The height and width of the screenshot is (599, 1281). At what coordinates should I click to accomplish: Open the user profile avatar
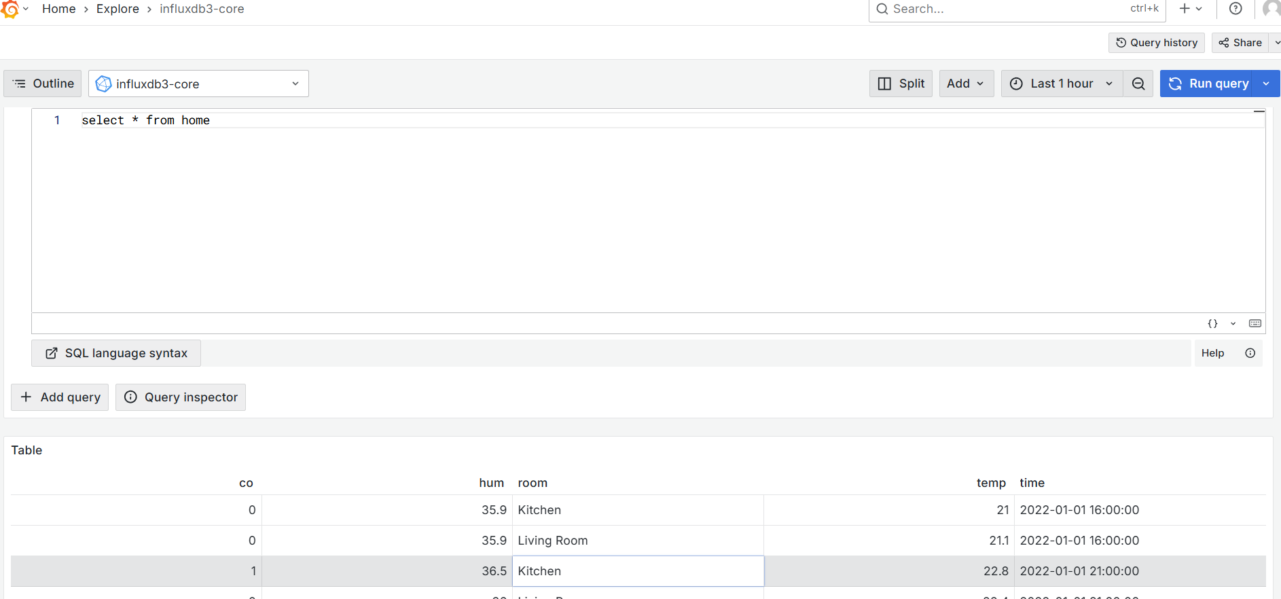(x=1271, y=9)
